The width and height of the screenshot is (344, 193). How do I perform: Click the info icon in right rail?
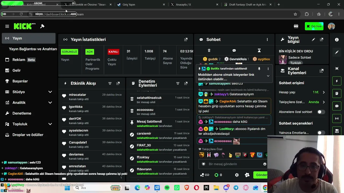(337, 39)
